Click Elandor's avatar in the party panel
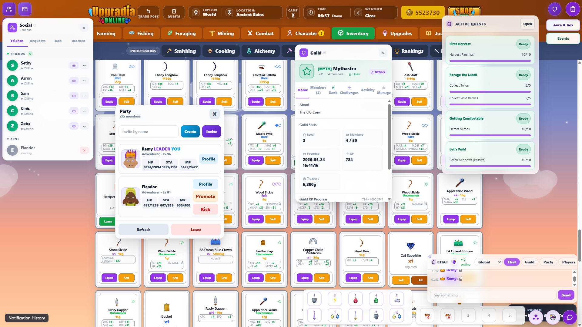This screenshot has width=582, height=327. click(131, 197)
